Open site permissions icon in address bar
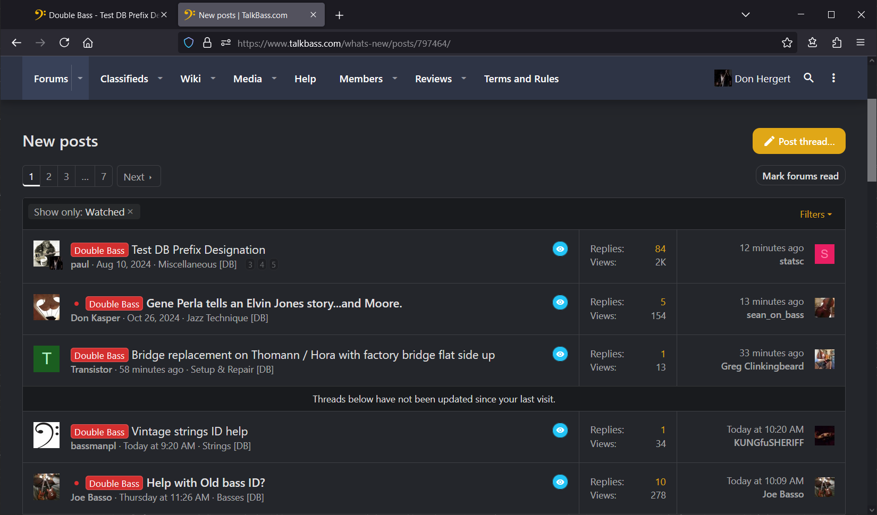This screenshot has height=515, width=877. pos(226,42)
